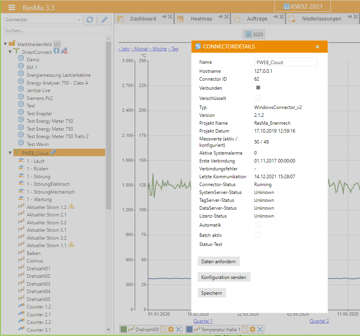Click the pencil edit icon

pyautogui.click(x=104, y=20)
